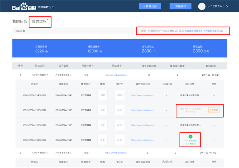The height and width of the screenshot is (168, 239).
Task: Click the green checkmark status icon
Action: click(x=190, y=136)
